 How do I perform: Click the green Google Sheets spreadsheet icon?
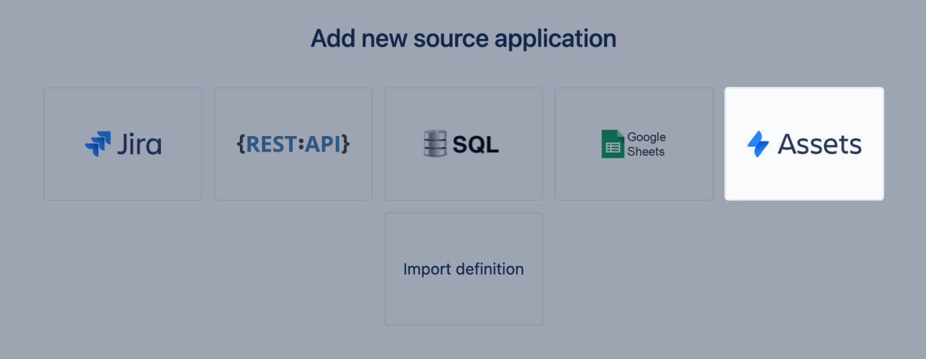(x=612, y=144)
